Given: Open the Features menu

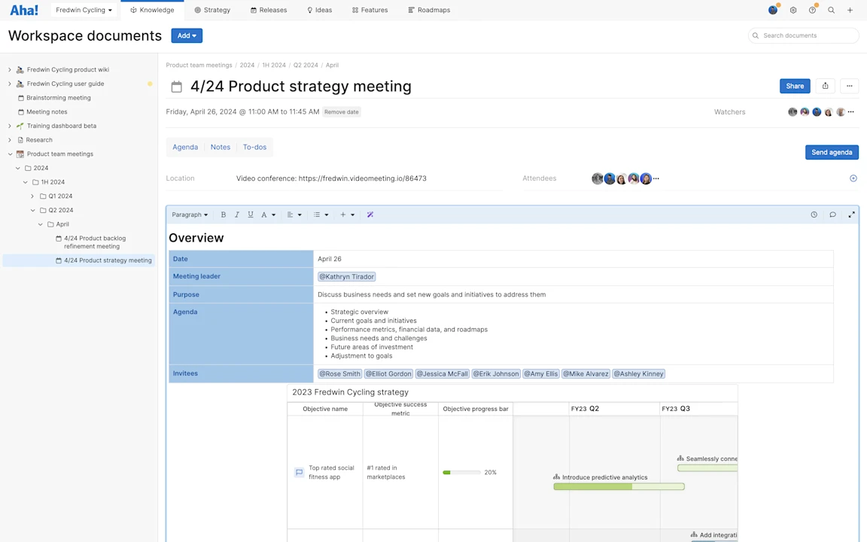Looking at the screenshot, I should (370, 10).
